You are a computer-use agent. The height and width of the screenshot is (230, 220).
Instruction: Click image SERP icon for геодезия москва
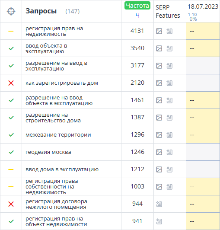coord(159,152)
